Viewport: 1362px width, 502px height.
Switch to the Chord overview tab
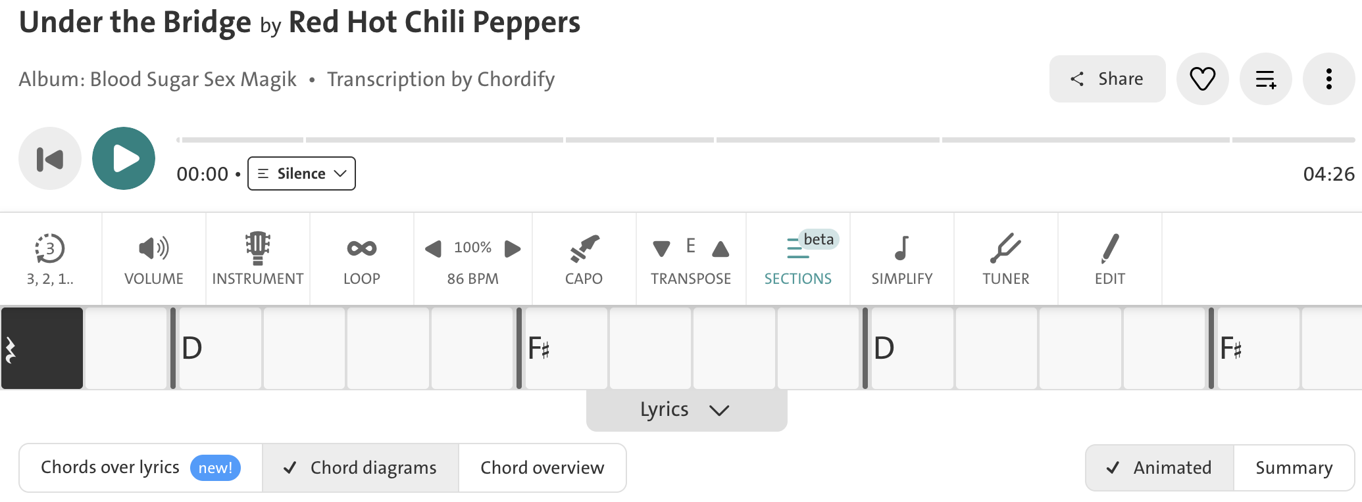coord(542,468)
